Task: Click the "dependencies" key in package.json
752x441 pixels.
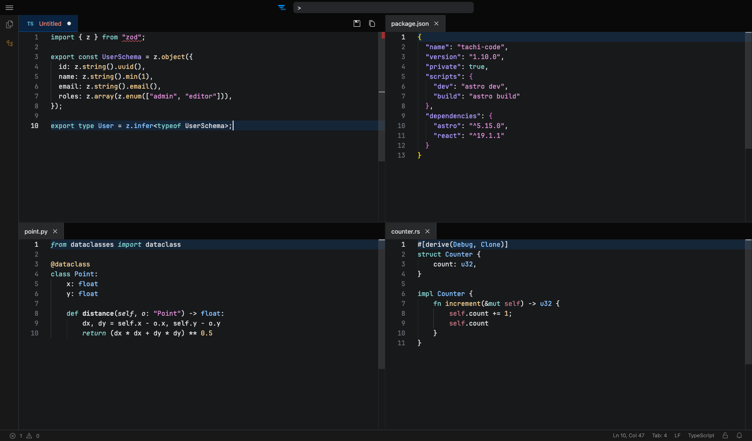Action: coord(453,116)
